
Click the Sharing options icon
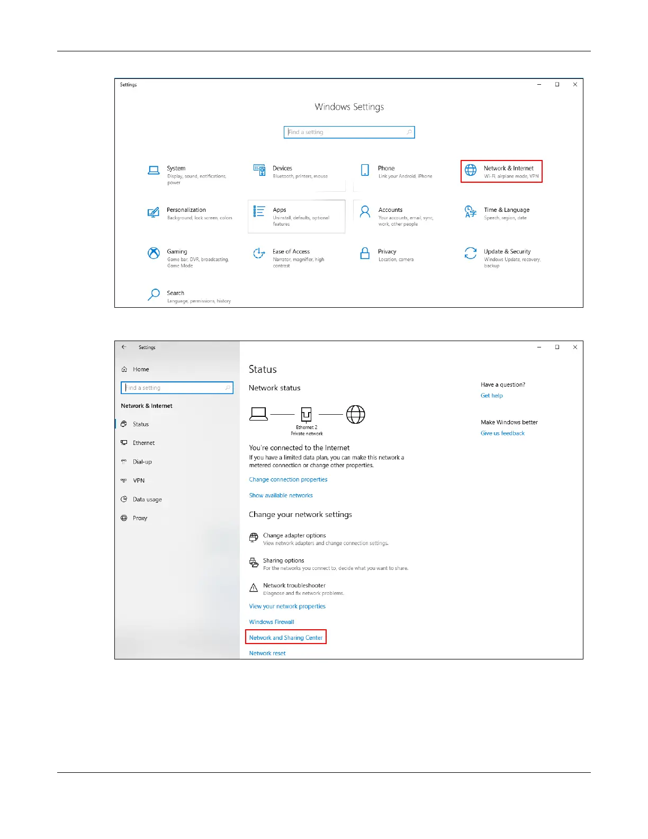click(254, 563)
